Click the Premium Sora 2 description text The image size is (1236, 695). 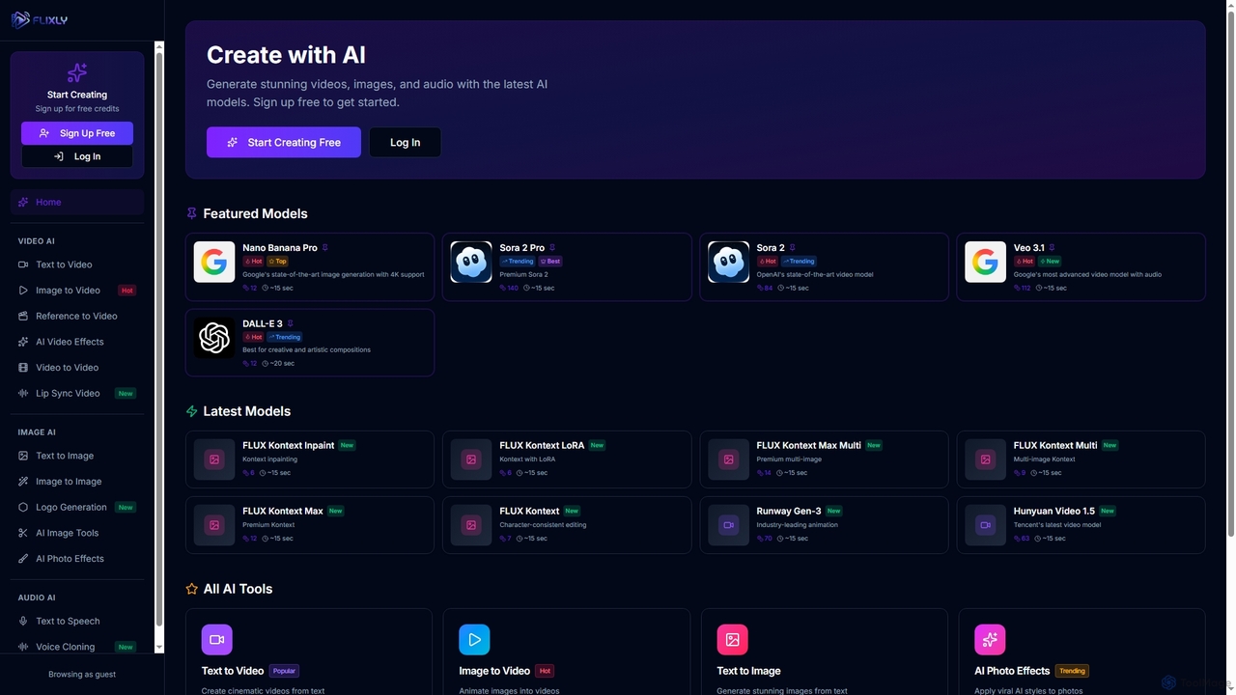pyautogui.click(x=523, y=274)
